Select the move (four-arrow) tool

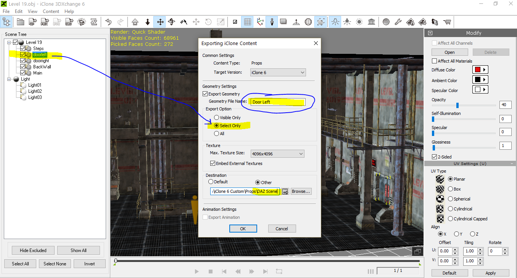coord(159,22)
